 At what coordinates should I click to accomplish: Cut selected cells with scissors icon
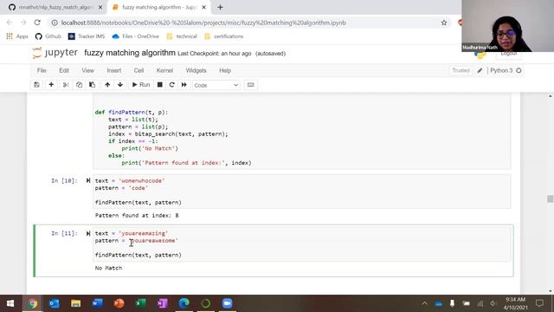(66, 85)
